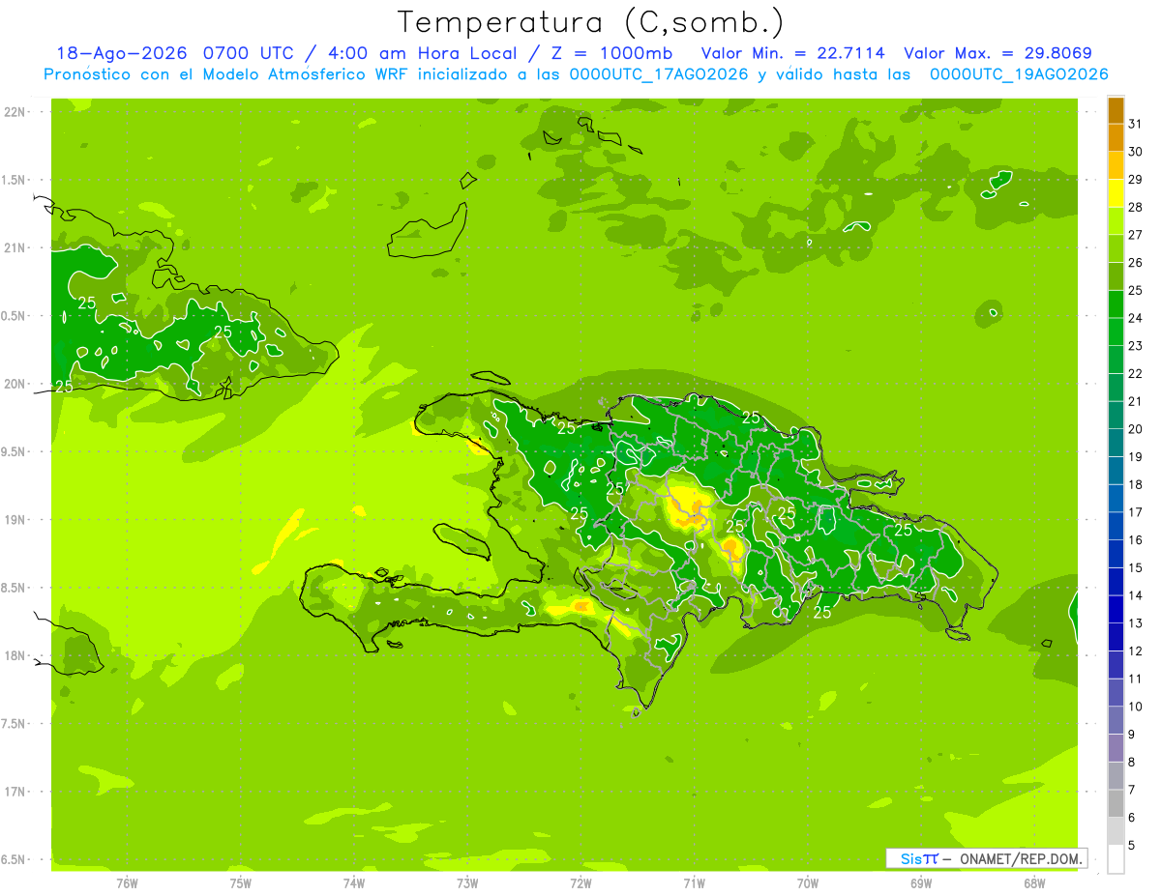Viewport: 1161px width, 896px height.
Task: Click the legend scale label '10'
Action: pos(1135,707)
